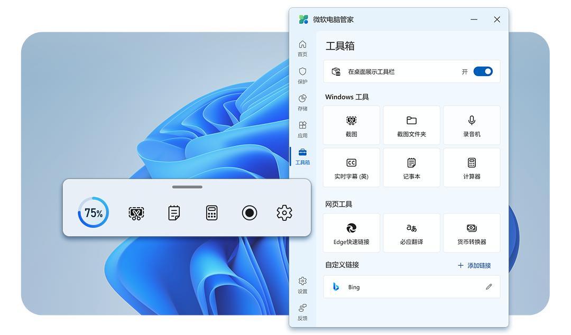Select the 应用 apps section
Image resolution: width=571 pixels, height=335 pixels.
click(x=302, y=129)
